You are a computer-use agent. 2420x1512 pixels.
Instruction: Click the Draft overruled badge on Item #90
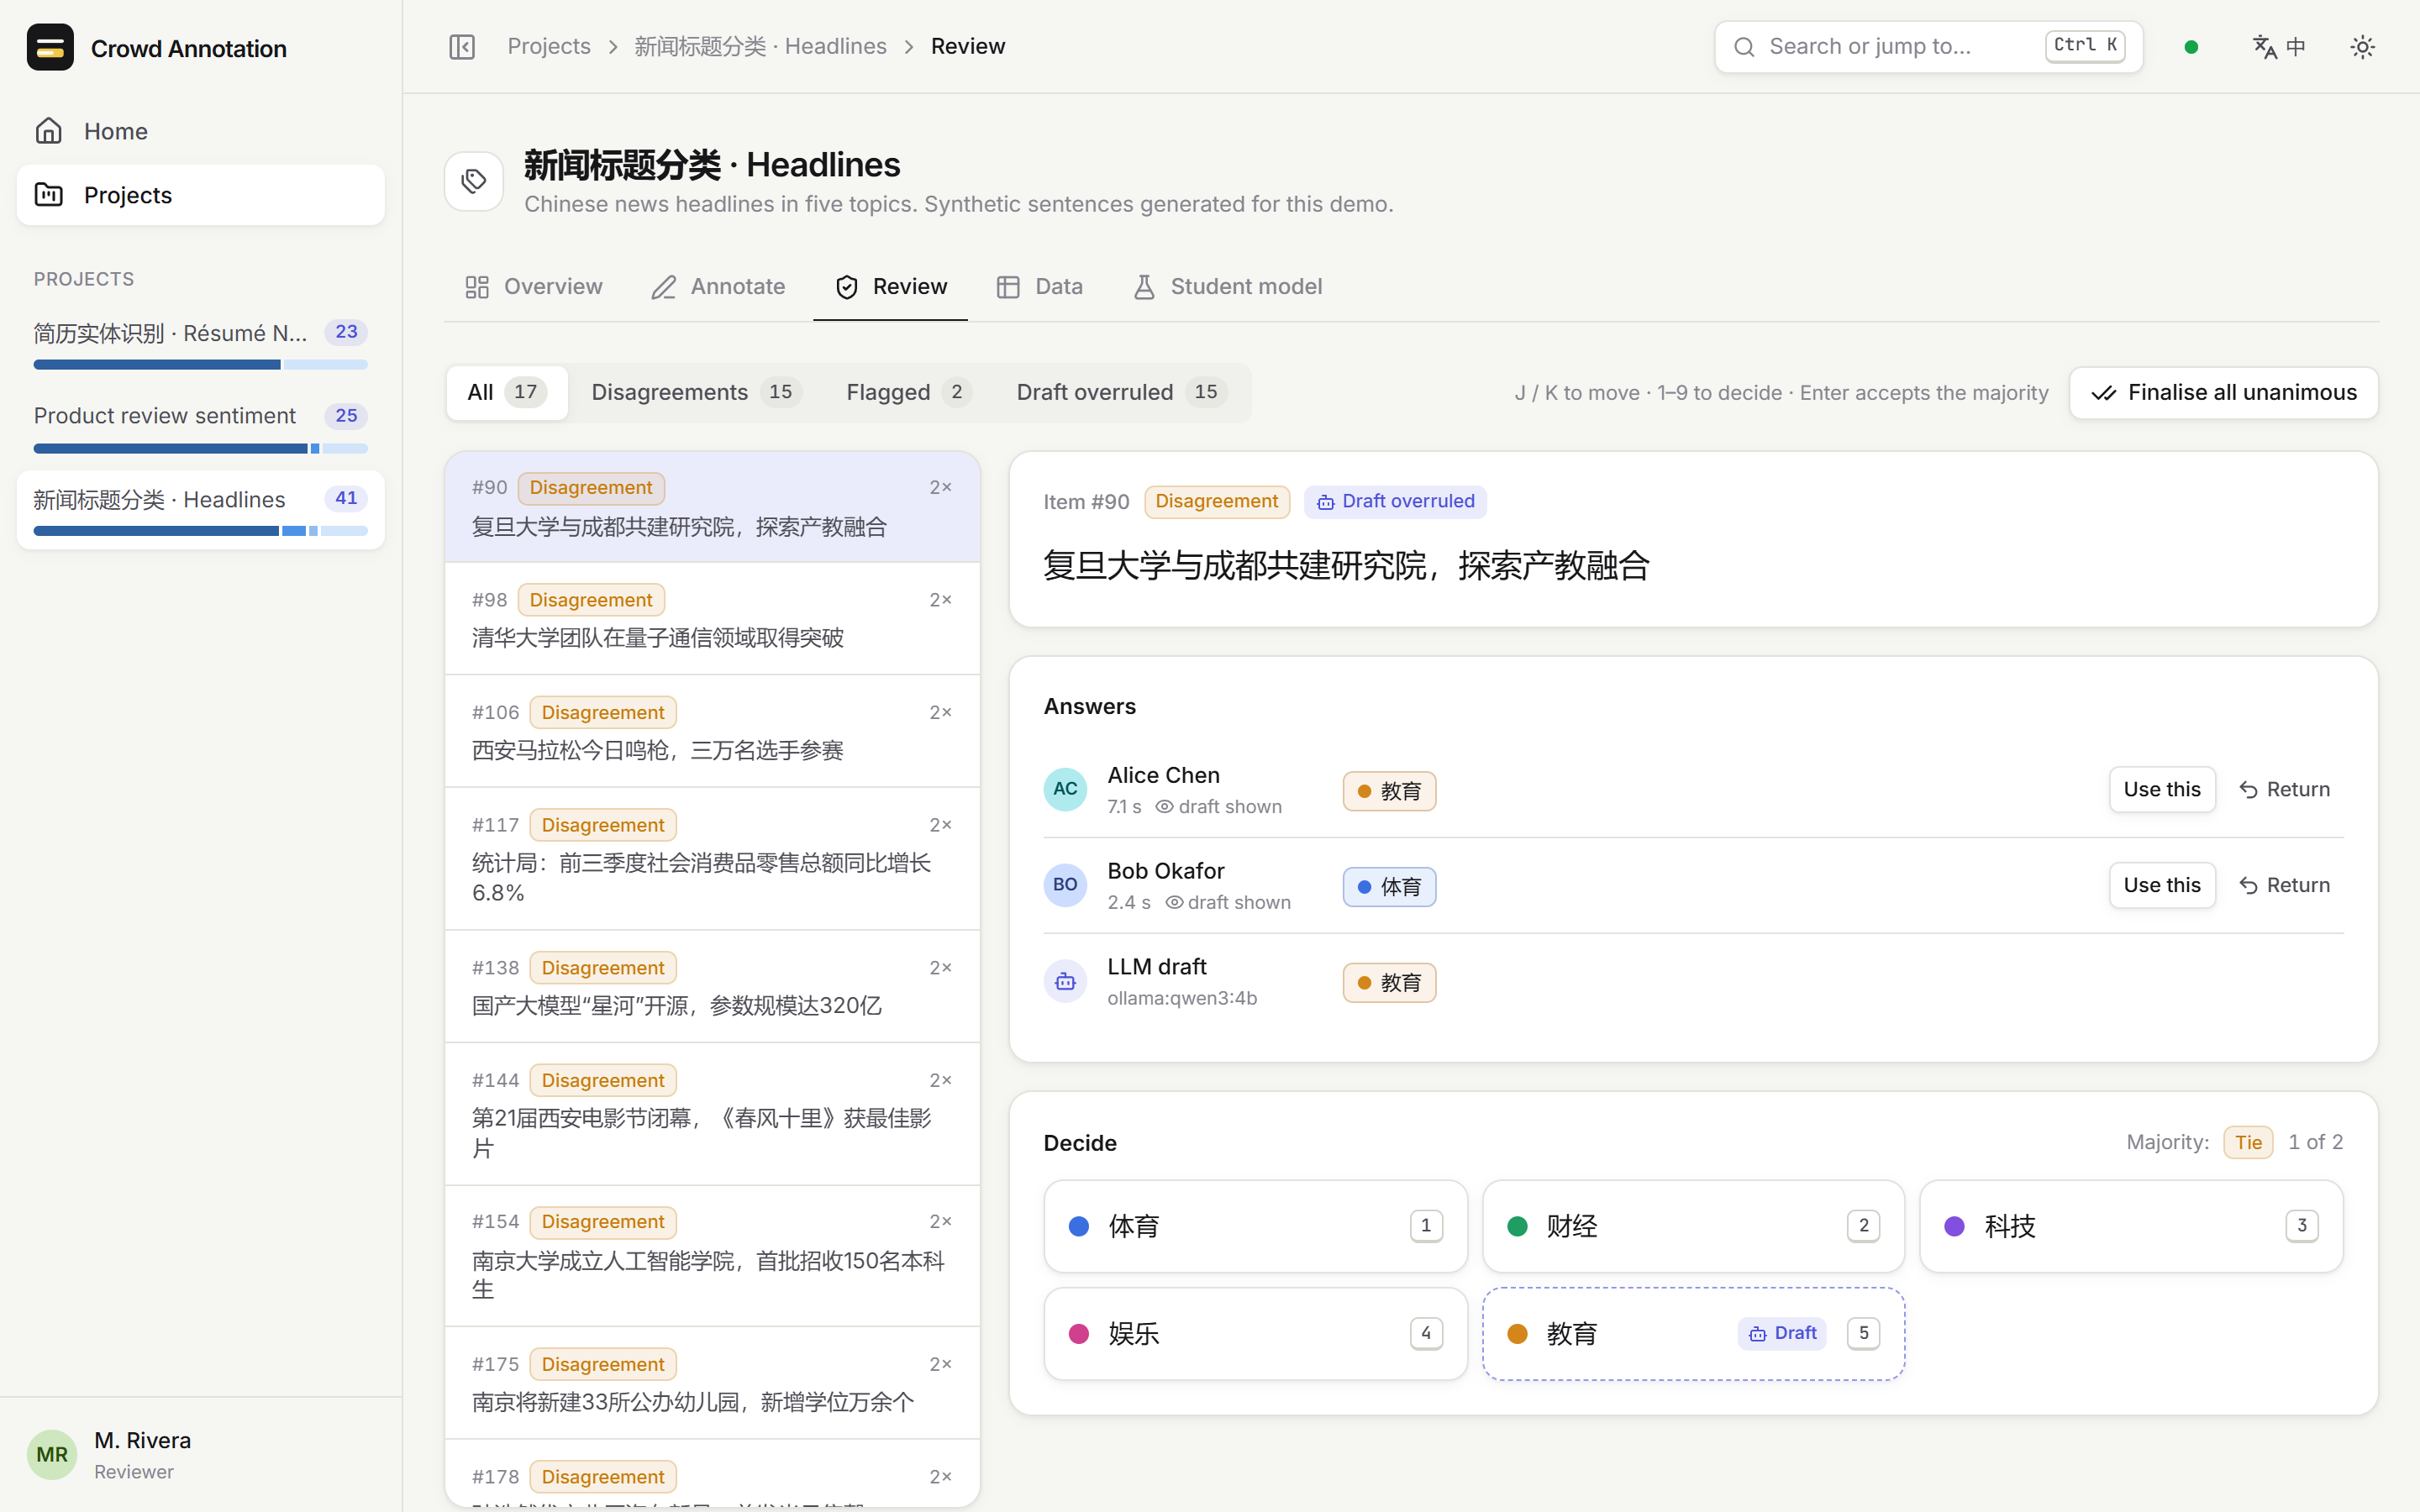click(x=1395, y=502)
